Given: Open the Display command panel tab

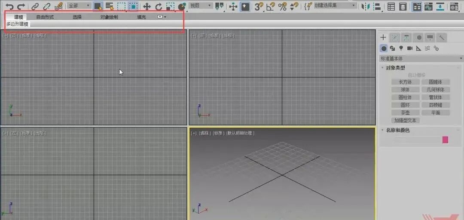Looking at the screenshot, I should tap(430, 37).
